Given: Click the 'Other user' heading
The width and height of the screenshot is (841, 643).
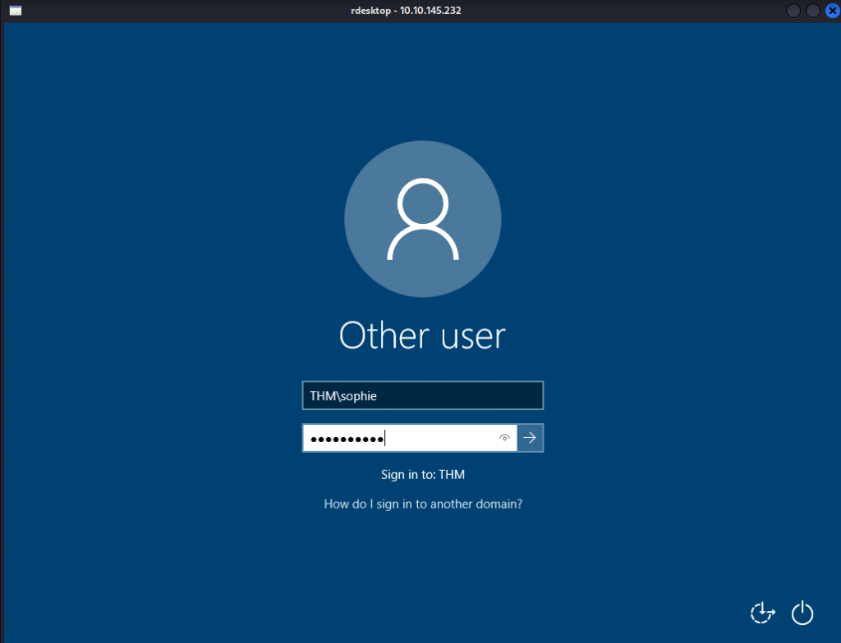Looking at the screenshot, I should (422, 335).
